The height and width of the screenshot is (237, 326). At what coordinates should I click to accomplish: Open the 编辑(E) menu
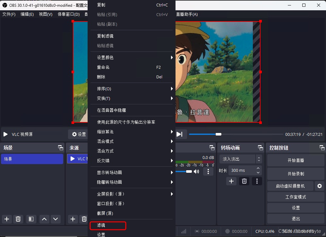tap(27, 14)
